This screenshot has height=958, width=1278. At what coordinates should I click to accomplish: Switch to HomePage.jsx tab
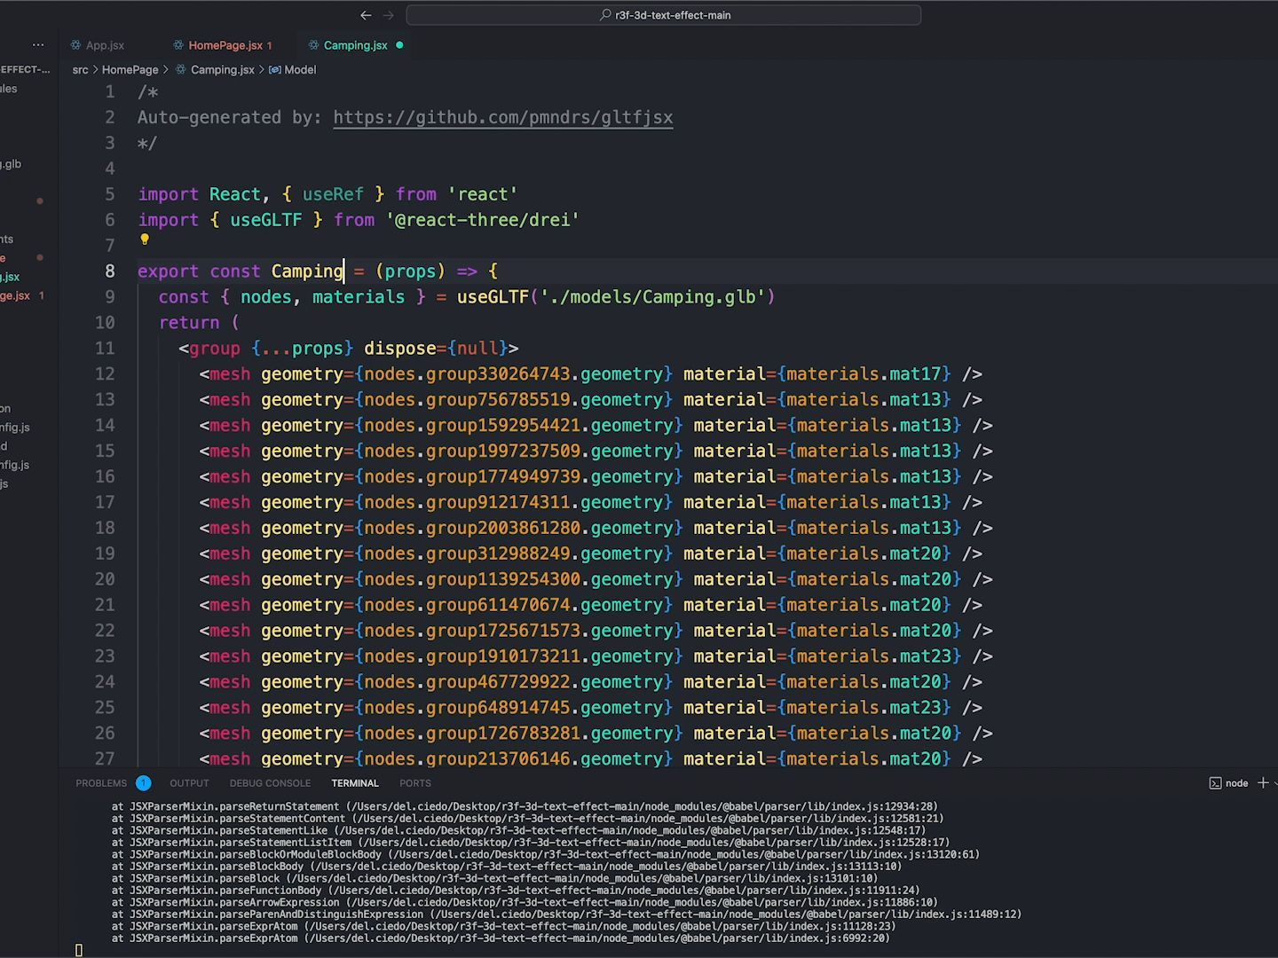click(224, 45)
